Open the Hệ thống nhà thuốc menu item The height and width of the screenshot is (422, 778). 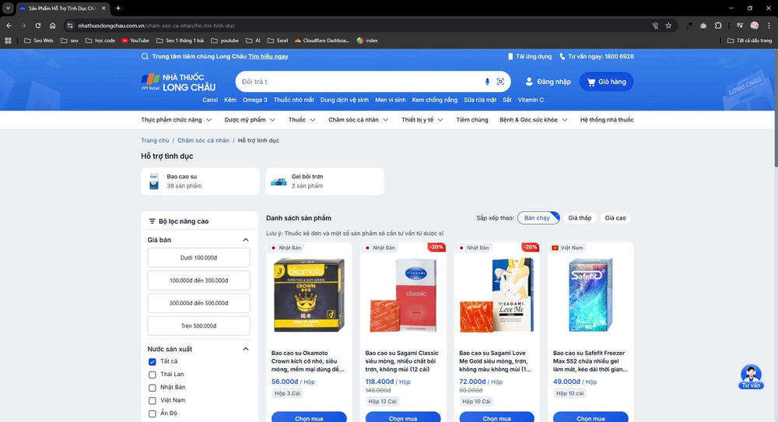click(x=606, y=120)
